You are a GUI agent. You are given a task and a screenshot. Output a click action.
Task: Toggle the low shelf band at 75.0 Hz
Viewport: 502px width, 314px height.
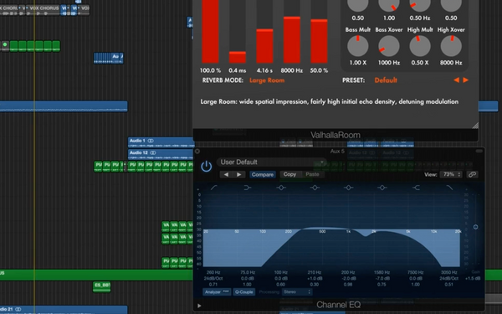[247, 188]
